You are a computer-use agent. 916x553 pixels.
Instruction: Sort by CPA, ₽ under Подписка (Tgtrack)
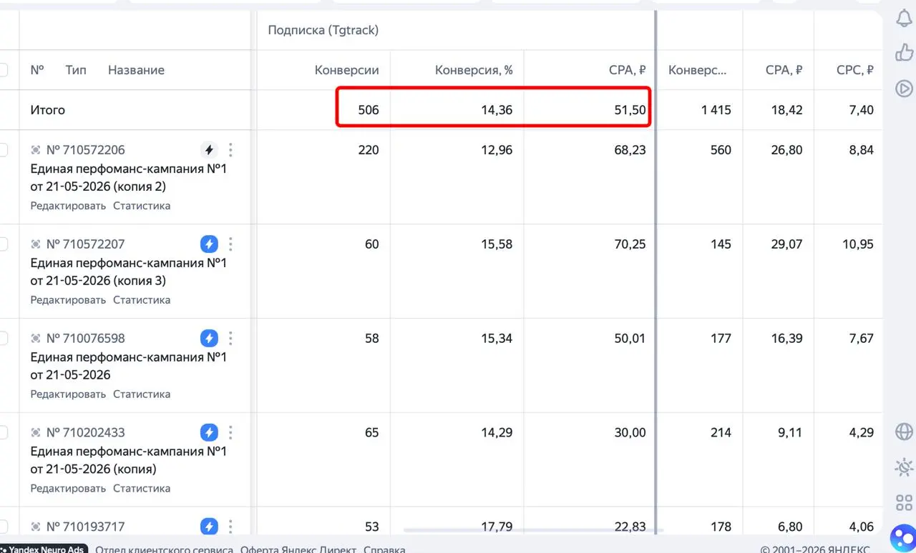click(x=628, y=70)
